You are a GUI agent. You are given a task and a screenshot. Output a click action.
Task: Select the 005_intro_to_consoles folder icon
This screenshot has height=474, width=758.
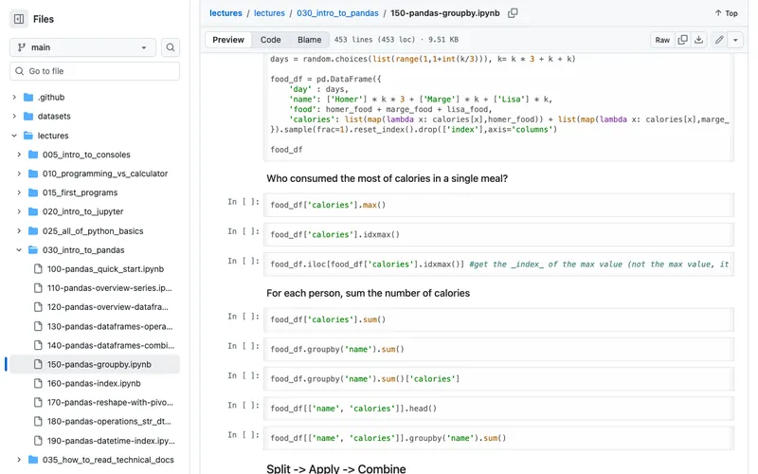point(33,155)
